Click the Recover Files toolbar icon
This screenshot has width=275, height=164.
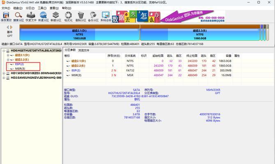(31, 15)
